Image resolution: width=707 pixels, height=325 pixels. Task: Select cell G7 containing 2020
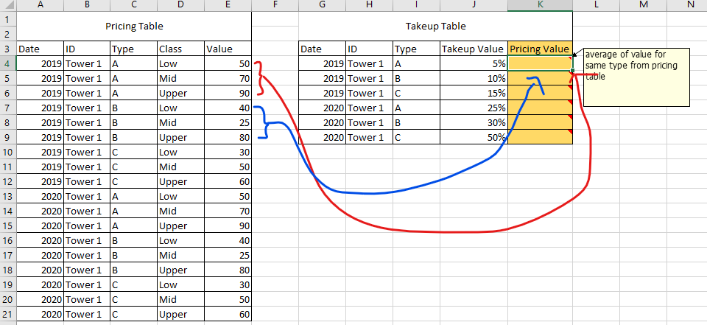(322, 108)
